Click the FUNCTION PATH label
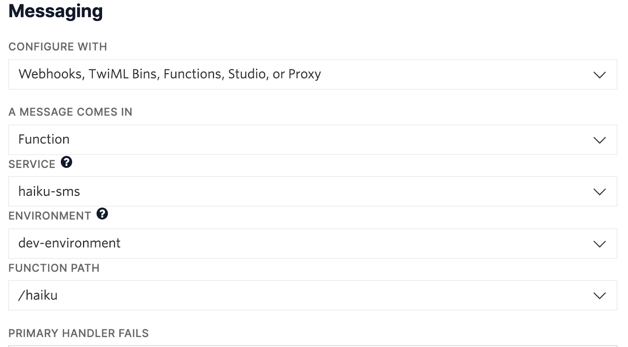The height and width of the screenshot is (347, 628). pos(54,268)
